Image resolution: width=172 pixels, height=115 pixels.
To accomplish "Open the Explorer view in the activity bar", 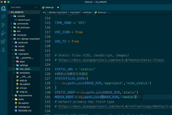I will (x=3, y=8).
